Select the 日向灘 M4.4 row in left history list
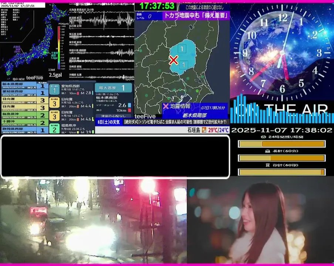Screen dimensions: 334x266 (x=25, y=100)
